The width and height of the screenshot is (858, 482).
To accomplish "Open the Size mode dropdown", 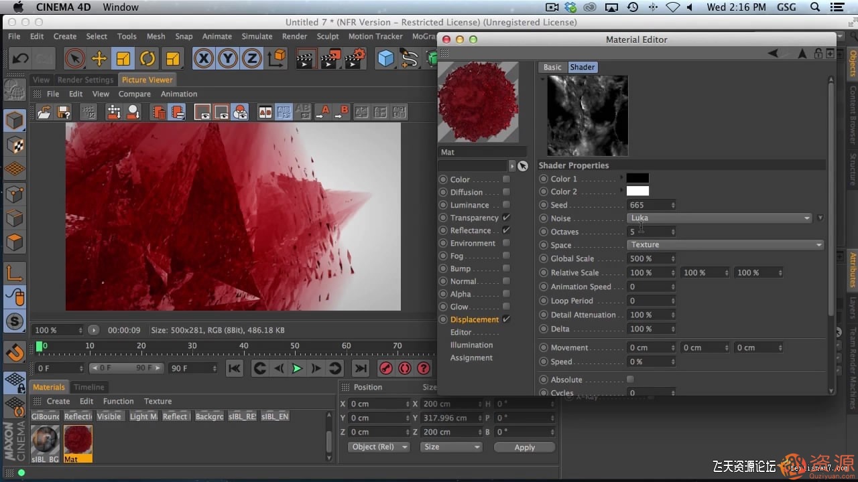I will point(451,447).
